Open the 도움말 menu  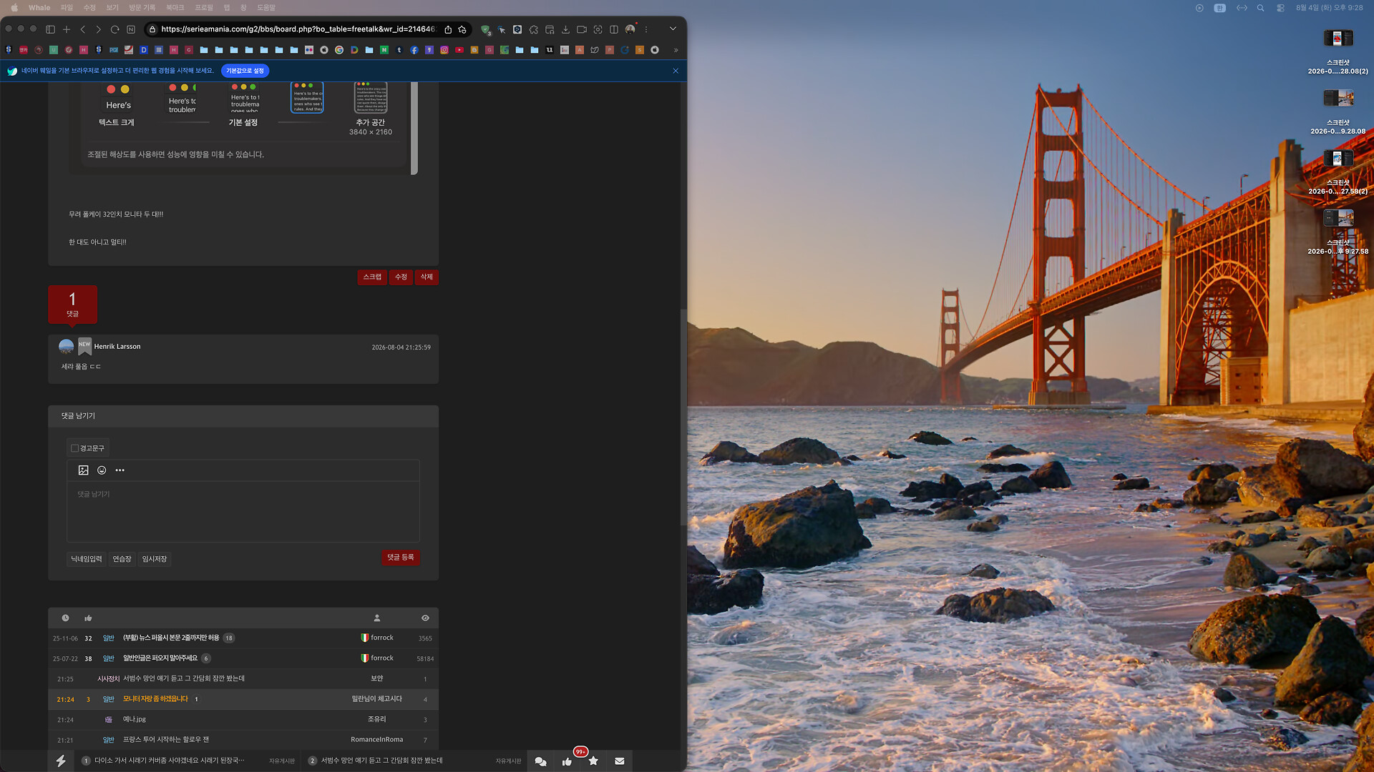[x=266, y=8]
